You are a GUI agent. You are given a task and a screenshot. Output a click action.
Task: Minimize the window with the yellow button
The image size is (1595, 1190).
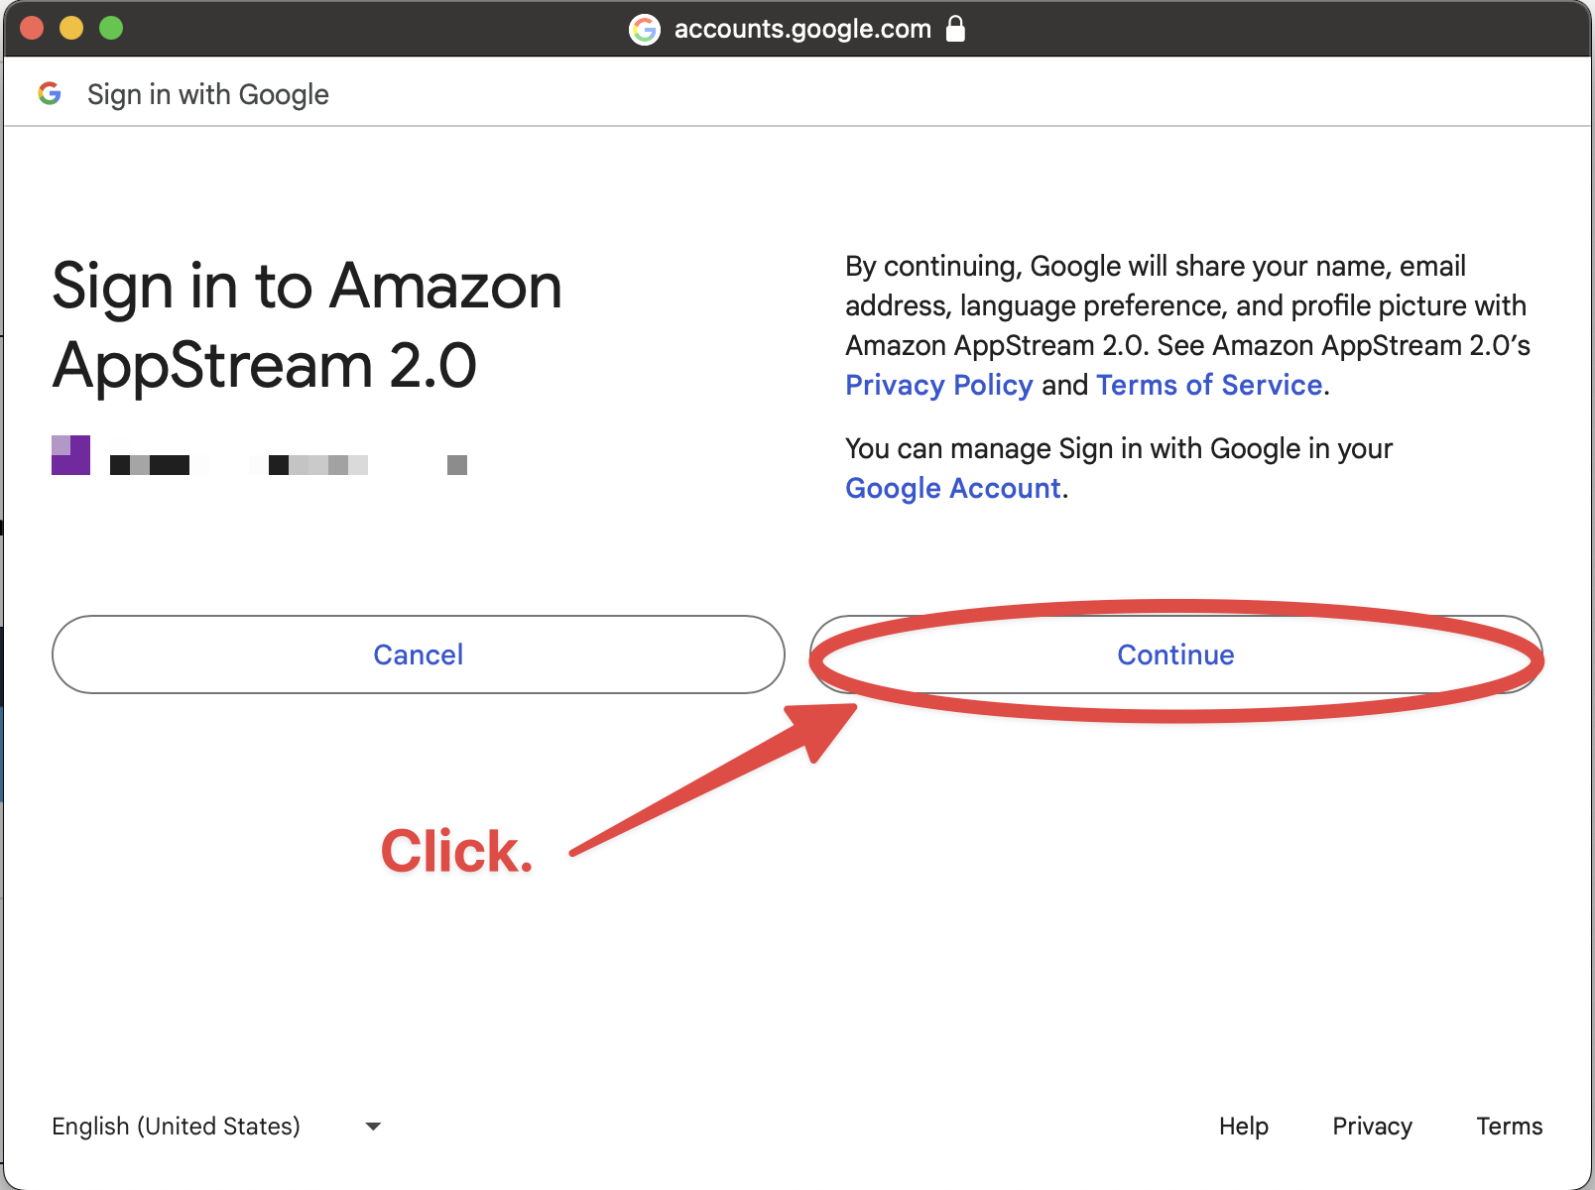click(x=71, y=28)
